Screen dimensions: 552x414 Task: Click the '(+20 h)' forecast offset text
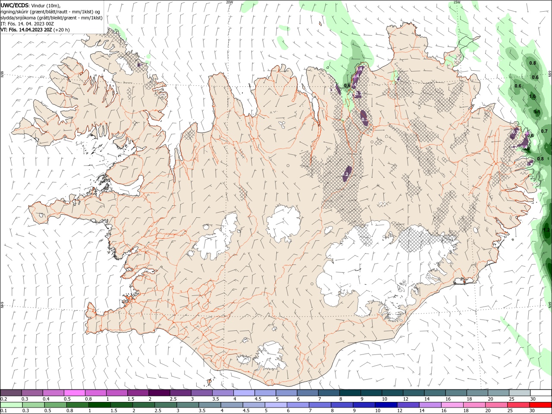pos(62,30)
